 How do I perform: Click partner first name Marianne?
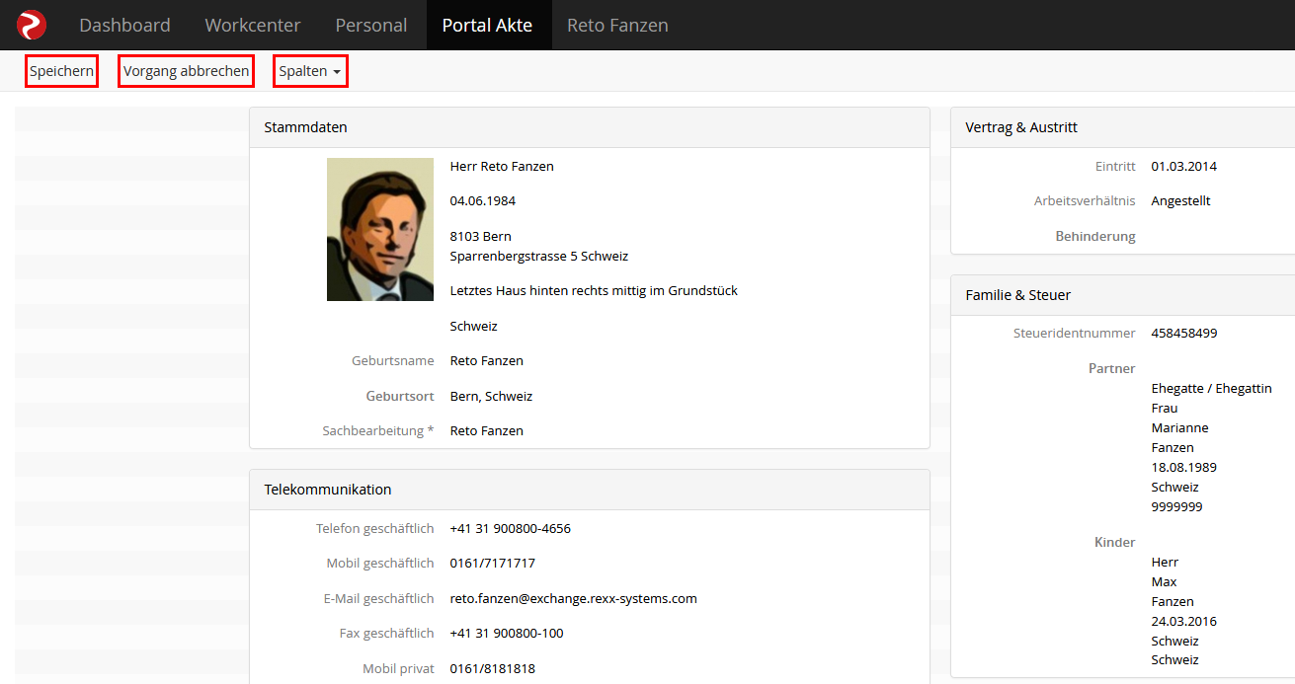coord(1179,427)
